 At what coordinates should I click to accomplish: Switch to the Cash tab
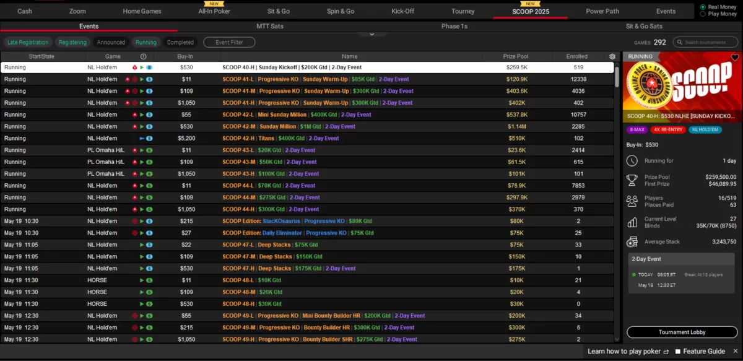pos(25,11)
